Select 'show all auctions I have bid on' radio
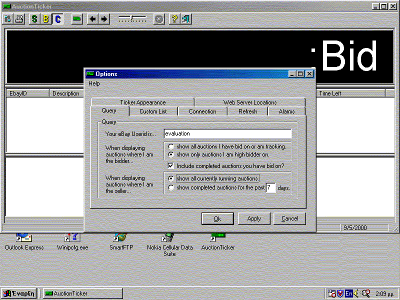This screenshot has height=300, width=400. pyautogui.click(x=171, y=146)
